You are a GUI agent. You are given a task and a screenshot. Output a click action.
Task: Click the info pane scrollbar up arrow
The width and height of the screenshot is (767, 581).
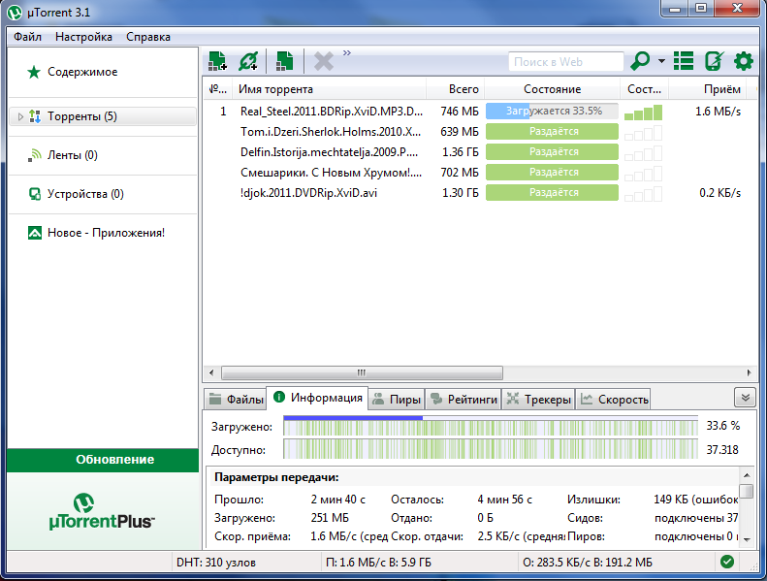pyautogui.click(x=747, y=475)
